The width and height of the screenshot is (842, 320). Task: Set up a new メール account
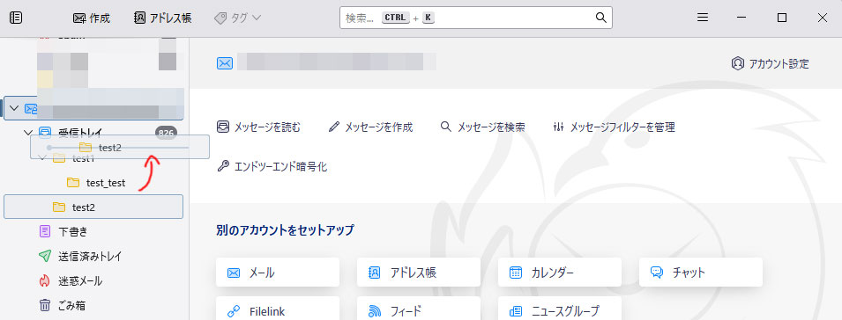click(x=278, y=273)
